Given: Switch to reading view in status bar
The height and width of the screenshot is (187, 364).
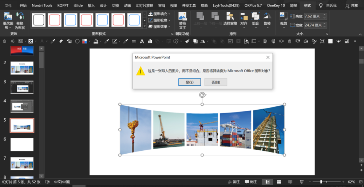Looking at the screenshot, I should pyautogui.click(x=290, y=182).
